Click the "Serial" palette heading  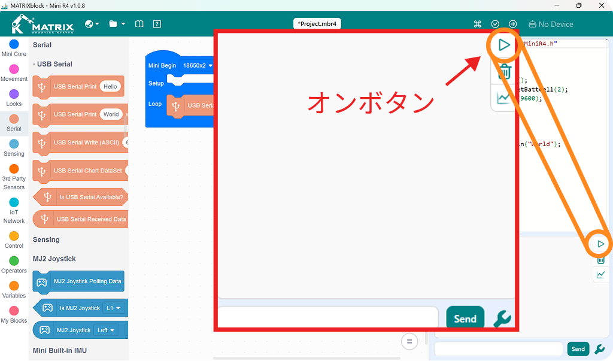coord(43,45)
